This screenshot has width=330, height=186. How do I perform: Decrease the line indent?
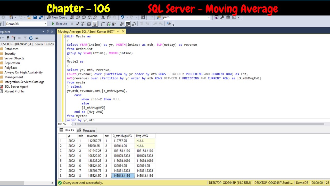click(155, 24)
